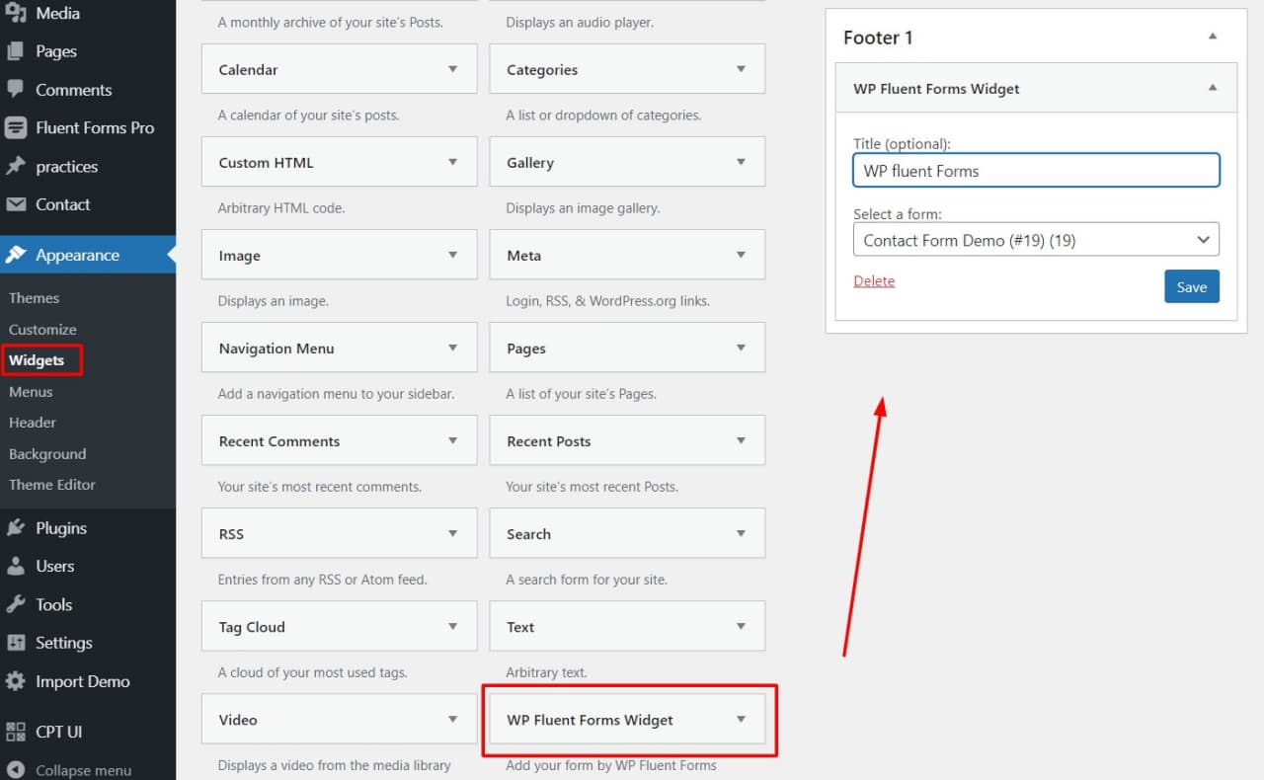
Task: Click the Fluent Forms Pro icon
Action: tap(16, 127)
